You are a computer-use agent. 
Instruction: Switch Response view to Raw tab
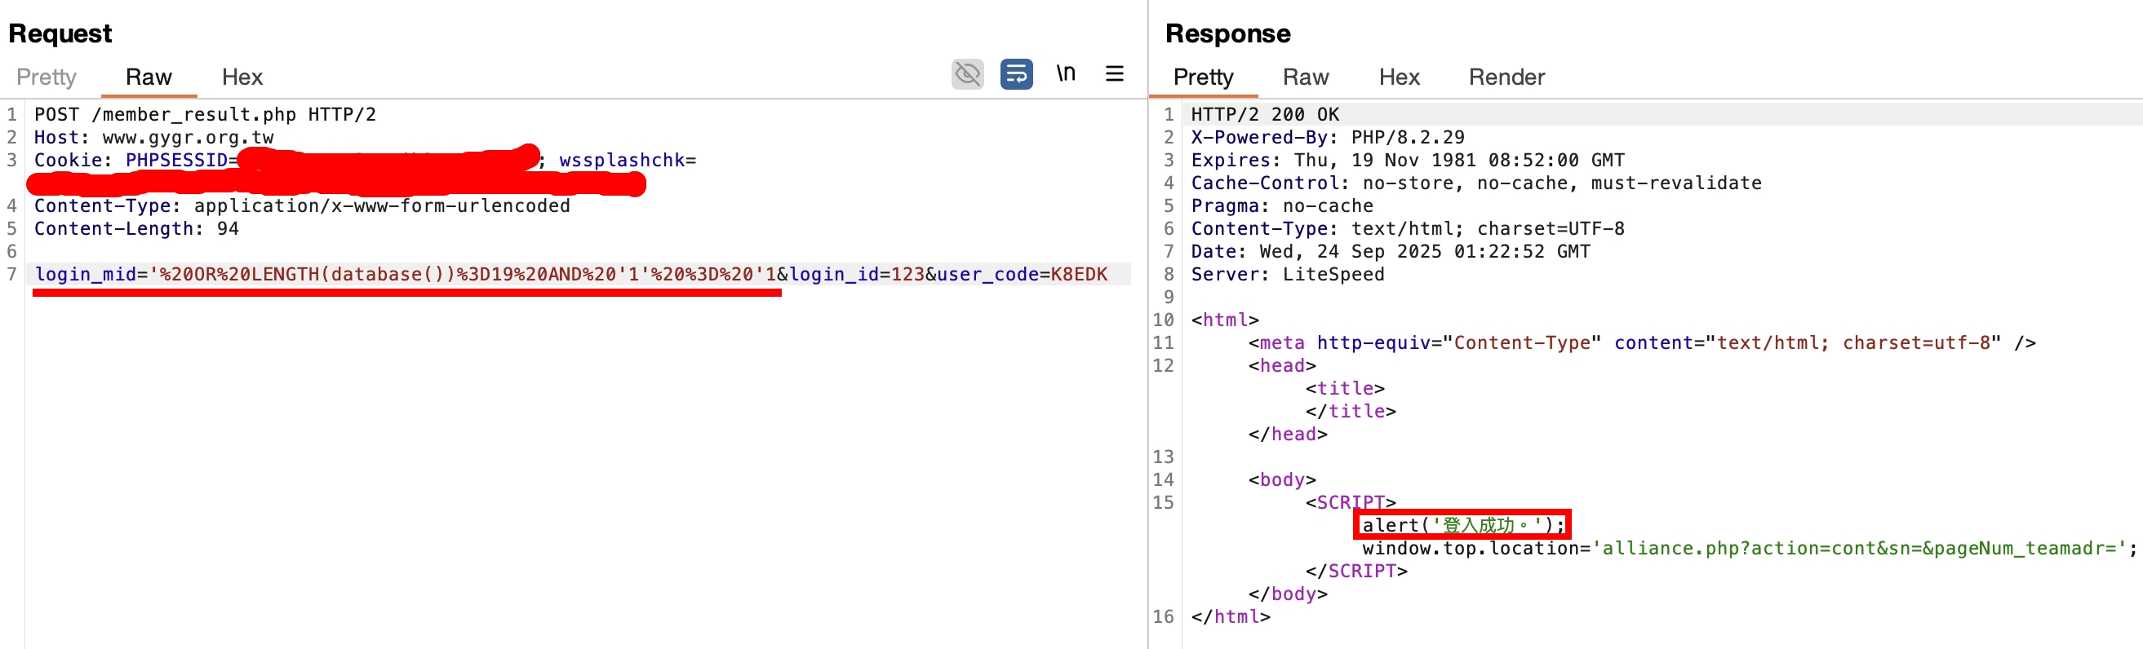[1305, 77]
